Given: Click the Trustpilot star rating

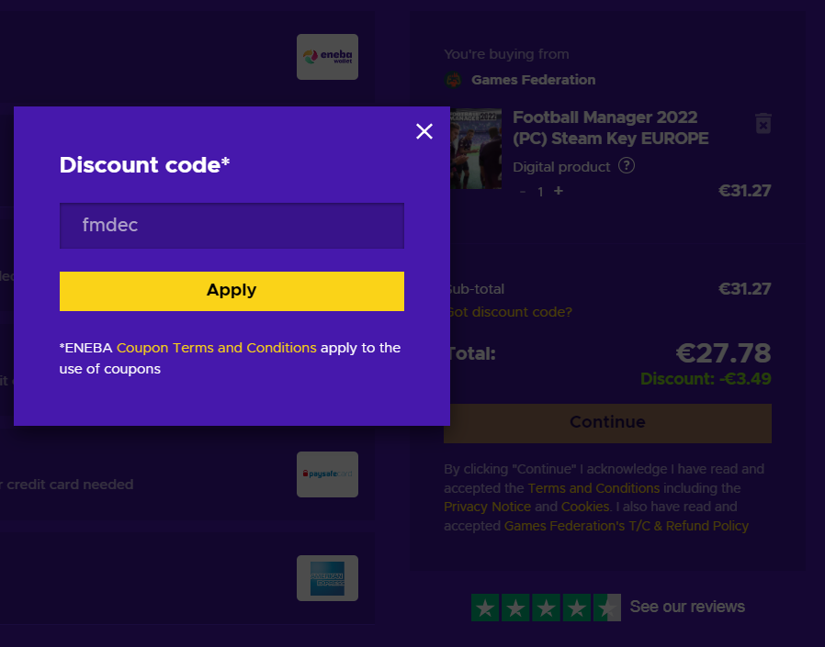Looking at the screenshot, I should point(546,608).
